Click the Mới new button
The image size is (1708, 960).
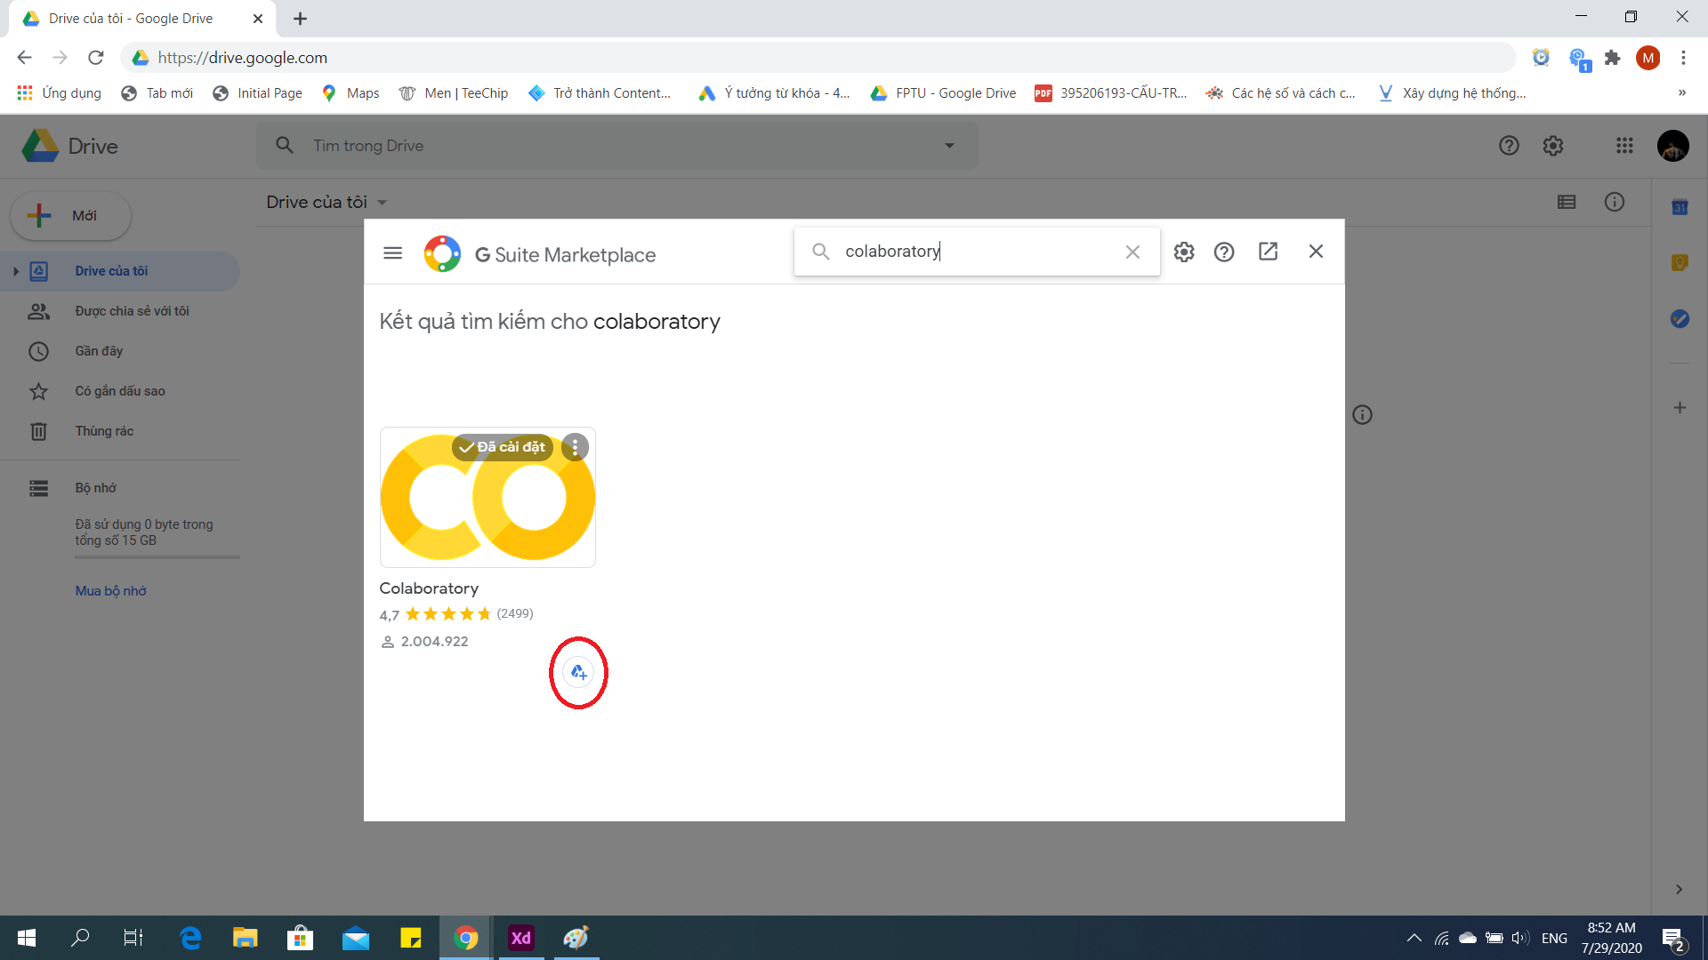click(x=71, y=216)
